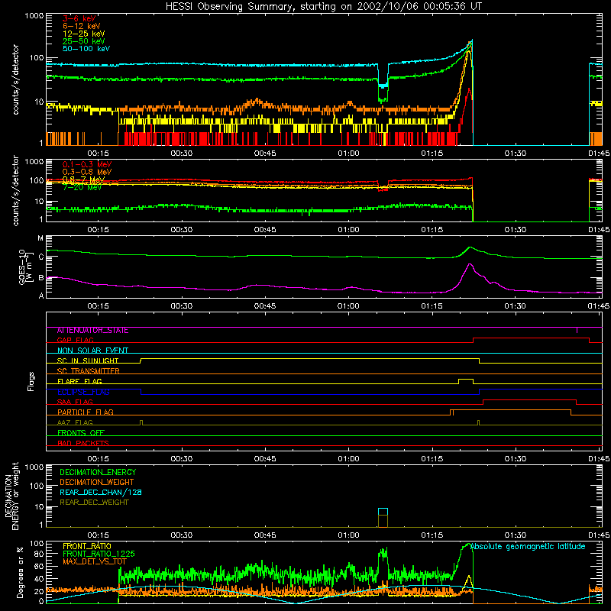Click the DECIMATION_WEIGHT legend label

tap(97, 482)
